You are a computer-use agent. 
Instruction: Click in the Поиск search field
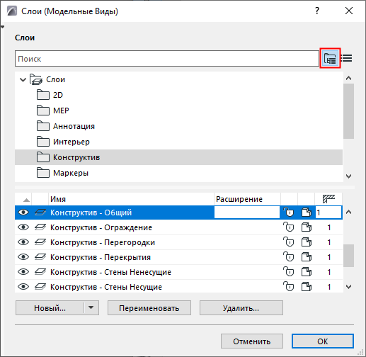(167, 58)
